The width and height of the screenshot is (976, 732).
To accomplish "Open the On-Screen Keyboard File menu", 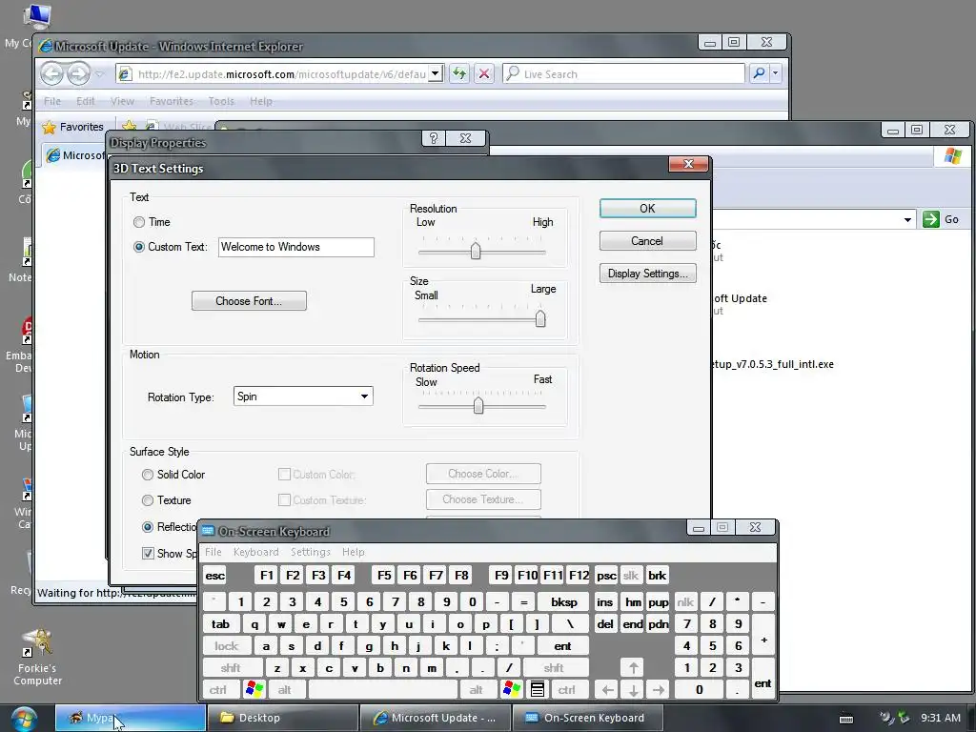I will 213,552.
